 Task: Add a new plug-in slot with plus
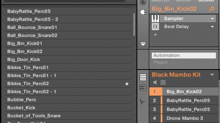coord(155,34)
